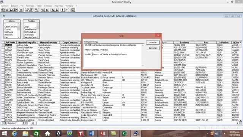Click the Help toolbar icon
Screen dimensions: 243x137
click(x=73, y=10)
